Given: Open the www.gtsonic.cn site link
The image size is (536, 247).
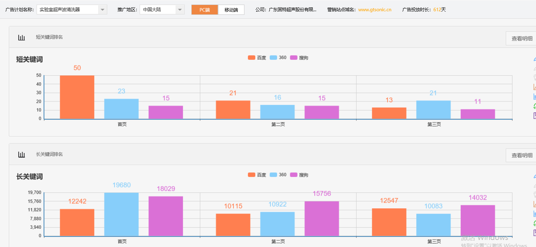Looking at the screenshot, I should (374, 9).
